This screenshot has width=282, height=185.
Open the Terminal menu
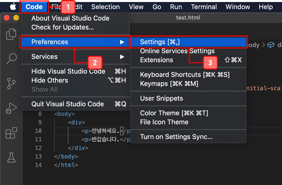(x=204, y=7)
